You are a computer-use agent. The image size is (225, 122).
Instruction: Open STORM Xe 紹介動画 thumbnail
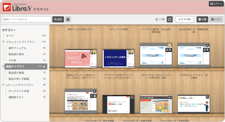tap(194, 104)
